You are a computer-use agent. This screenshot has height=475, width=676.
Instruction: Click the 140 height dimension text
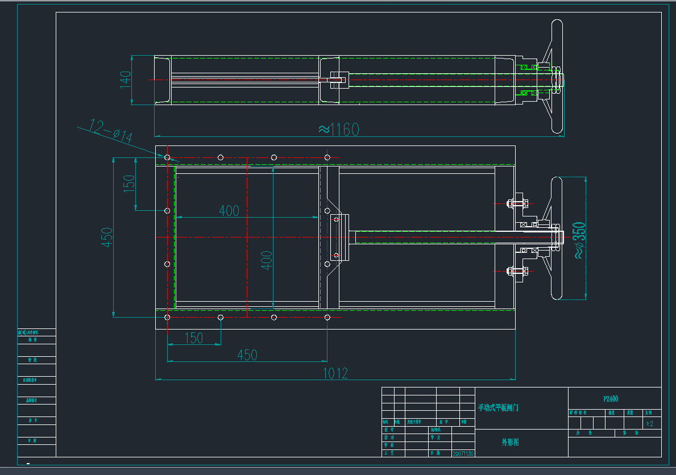tap(125, 78)
